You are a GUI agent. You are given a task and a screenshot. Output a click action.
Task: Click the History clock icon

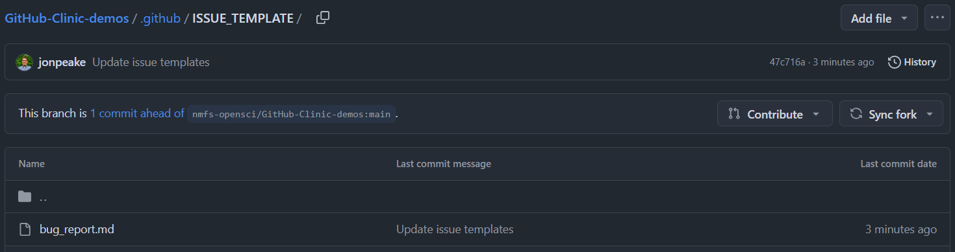(895, 62)
